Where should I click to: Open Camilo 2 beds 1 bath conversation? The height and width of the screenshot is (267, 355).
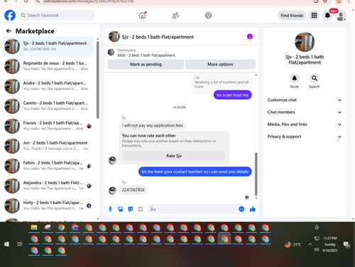(x=48, y=106)
